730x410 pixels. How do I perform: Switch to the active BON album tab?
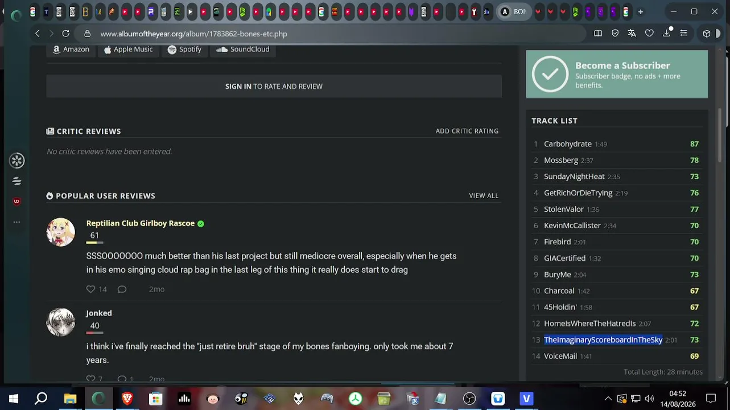(513, 11)
